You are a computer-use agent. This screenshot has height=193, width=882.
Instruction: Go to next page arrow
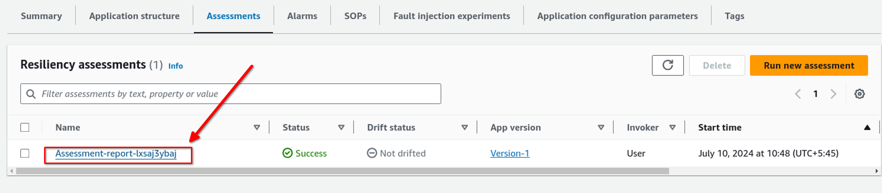[x=833, y=94]
